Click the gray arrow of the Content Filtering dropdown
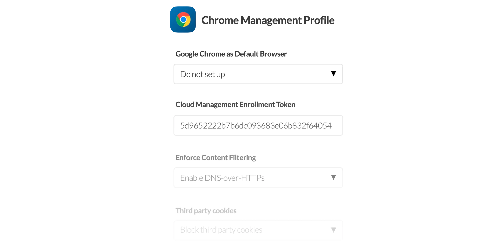This screenshot has width=500, height=250. coord(333,177)
